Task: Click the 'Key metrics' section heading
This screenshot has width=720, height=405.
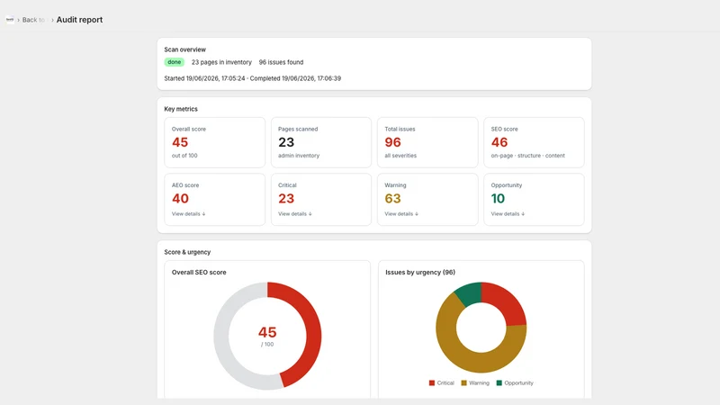Action: (181, 109)
